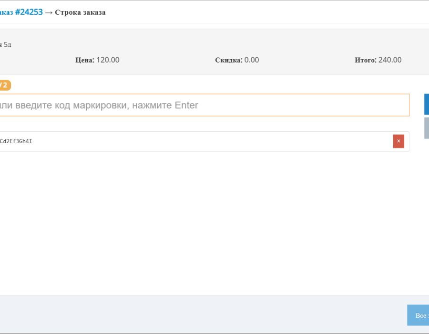The image size is (429, 334).
Task: Open order #24253 link
Action: coord(21,12)
